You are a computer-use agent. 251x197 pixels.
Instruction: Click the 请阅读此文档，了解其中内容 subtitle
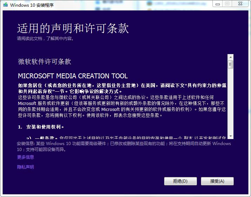tap(45, 39)
